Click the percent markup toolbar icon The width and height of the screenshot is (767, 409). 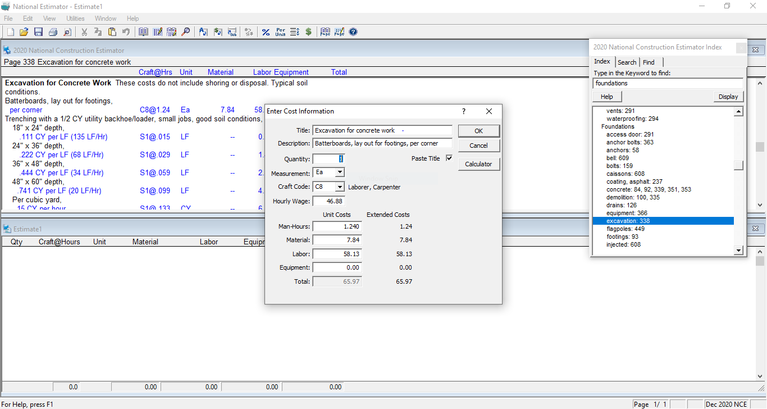[x=266, y=32]
